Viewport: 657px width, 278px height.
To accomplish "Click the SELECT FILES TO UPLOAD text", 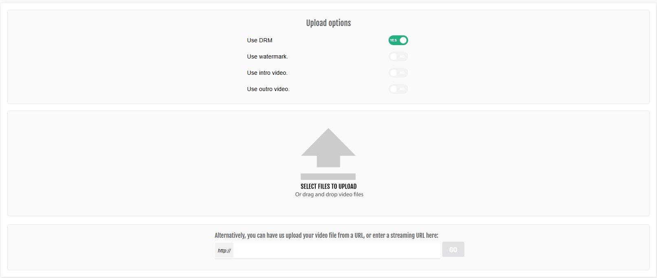I will tap(329, 186).
